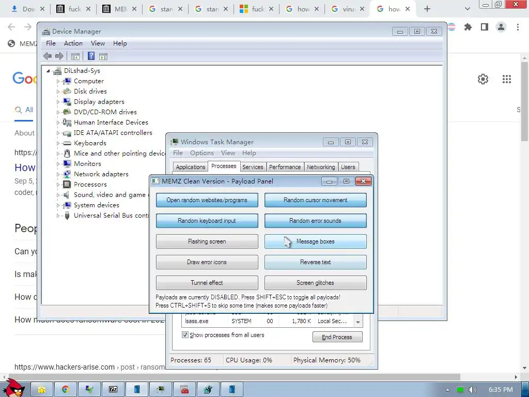Click the Chrome horizontal scrollbar thumb
Screen dimensions: 529x397
(x=234, y=377)
